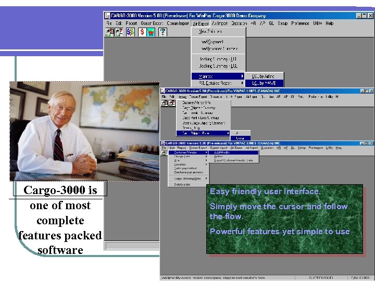Open Ocean Export menu in the bottom VINPAC window

point(198,148)
